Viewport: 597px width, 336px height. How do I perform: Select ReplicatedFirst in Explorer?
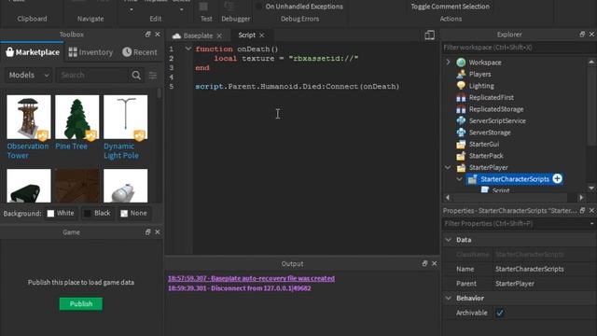492,97
